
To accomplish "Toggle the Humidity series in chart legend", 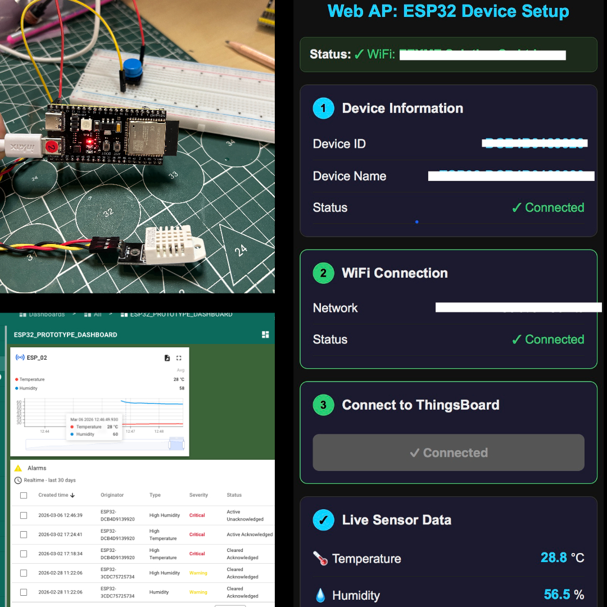I will (26, 388).
